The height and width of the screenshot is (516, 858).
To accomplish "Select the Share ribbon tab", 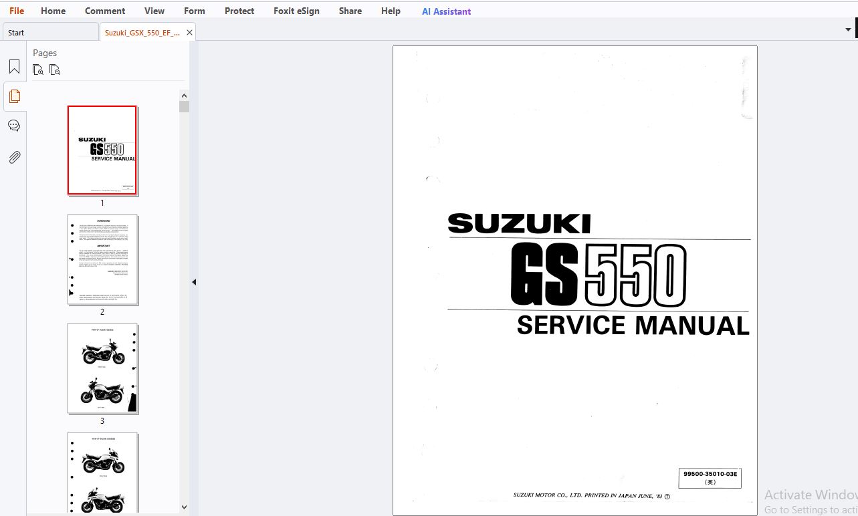I will [x=350, y=11].
